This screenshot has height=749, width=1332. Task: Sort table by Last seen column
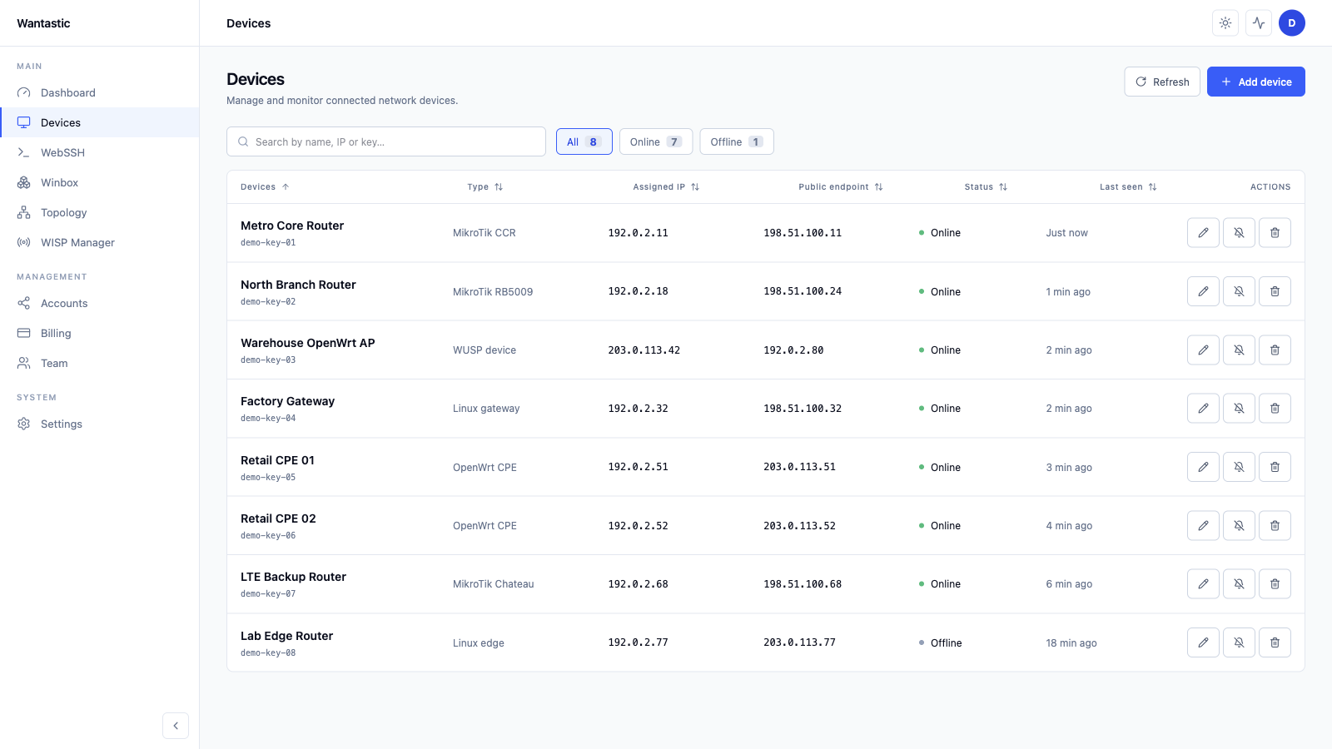[1128, 187]
